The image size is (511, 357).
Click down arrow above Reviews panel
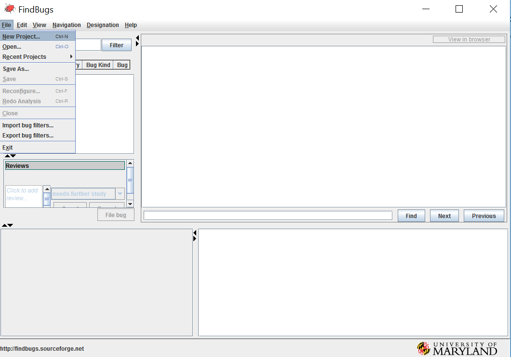click(x=13, y=156)
